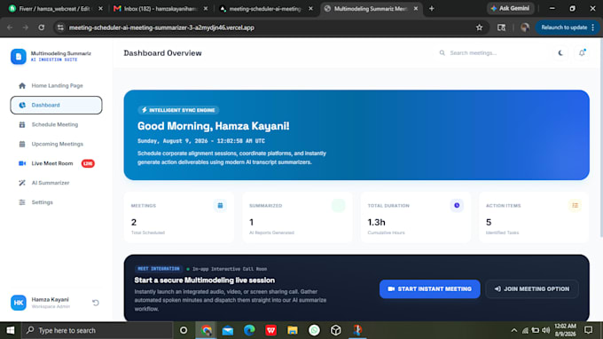Click the Meetings count 2
603x339 pixels.
[x=134, y=223]
